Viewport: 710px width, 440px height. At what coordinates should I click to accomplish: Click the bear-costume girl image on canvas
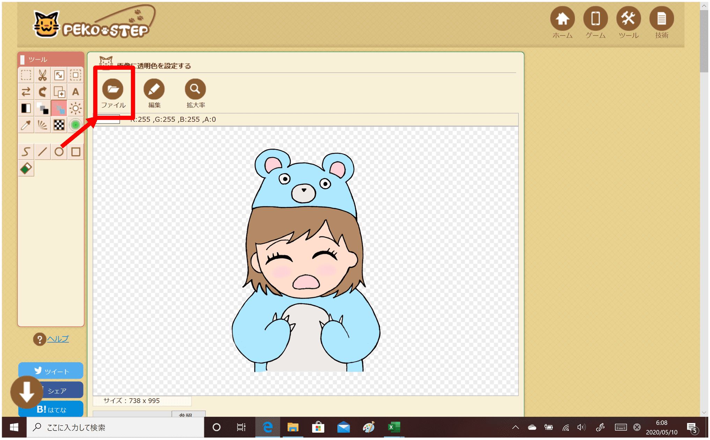306,260
